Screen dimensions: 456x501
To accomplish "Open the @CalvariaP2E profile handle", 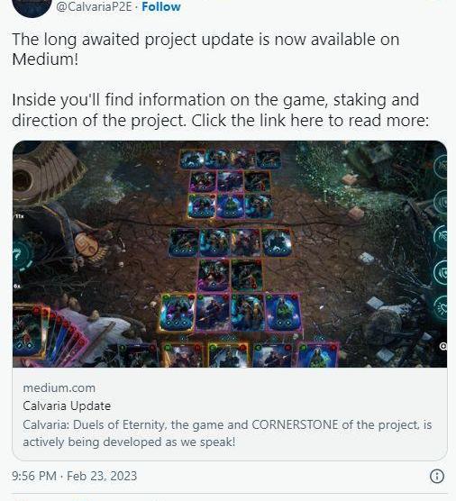I will (94, 6).
